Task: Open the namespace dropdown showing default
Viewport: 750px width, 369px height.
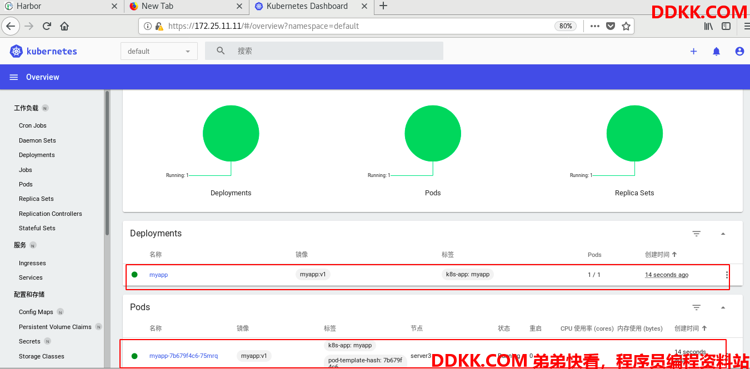Action: 159,51
